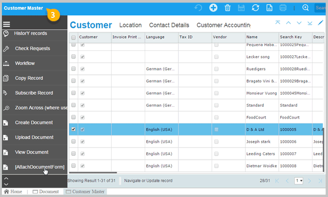Open Workflow in sidebar
The height and width of the screenshot is (197, 328).
(25, 63)
